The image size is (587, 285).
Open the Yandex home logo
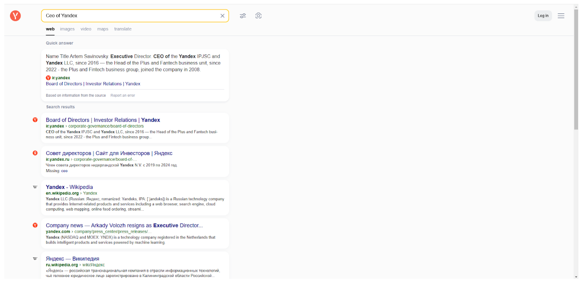(15, 16)
